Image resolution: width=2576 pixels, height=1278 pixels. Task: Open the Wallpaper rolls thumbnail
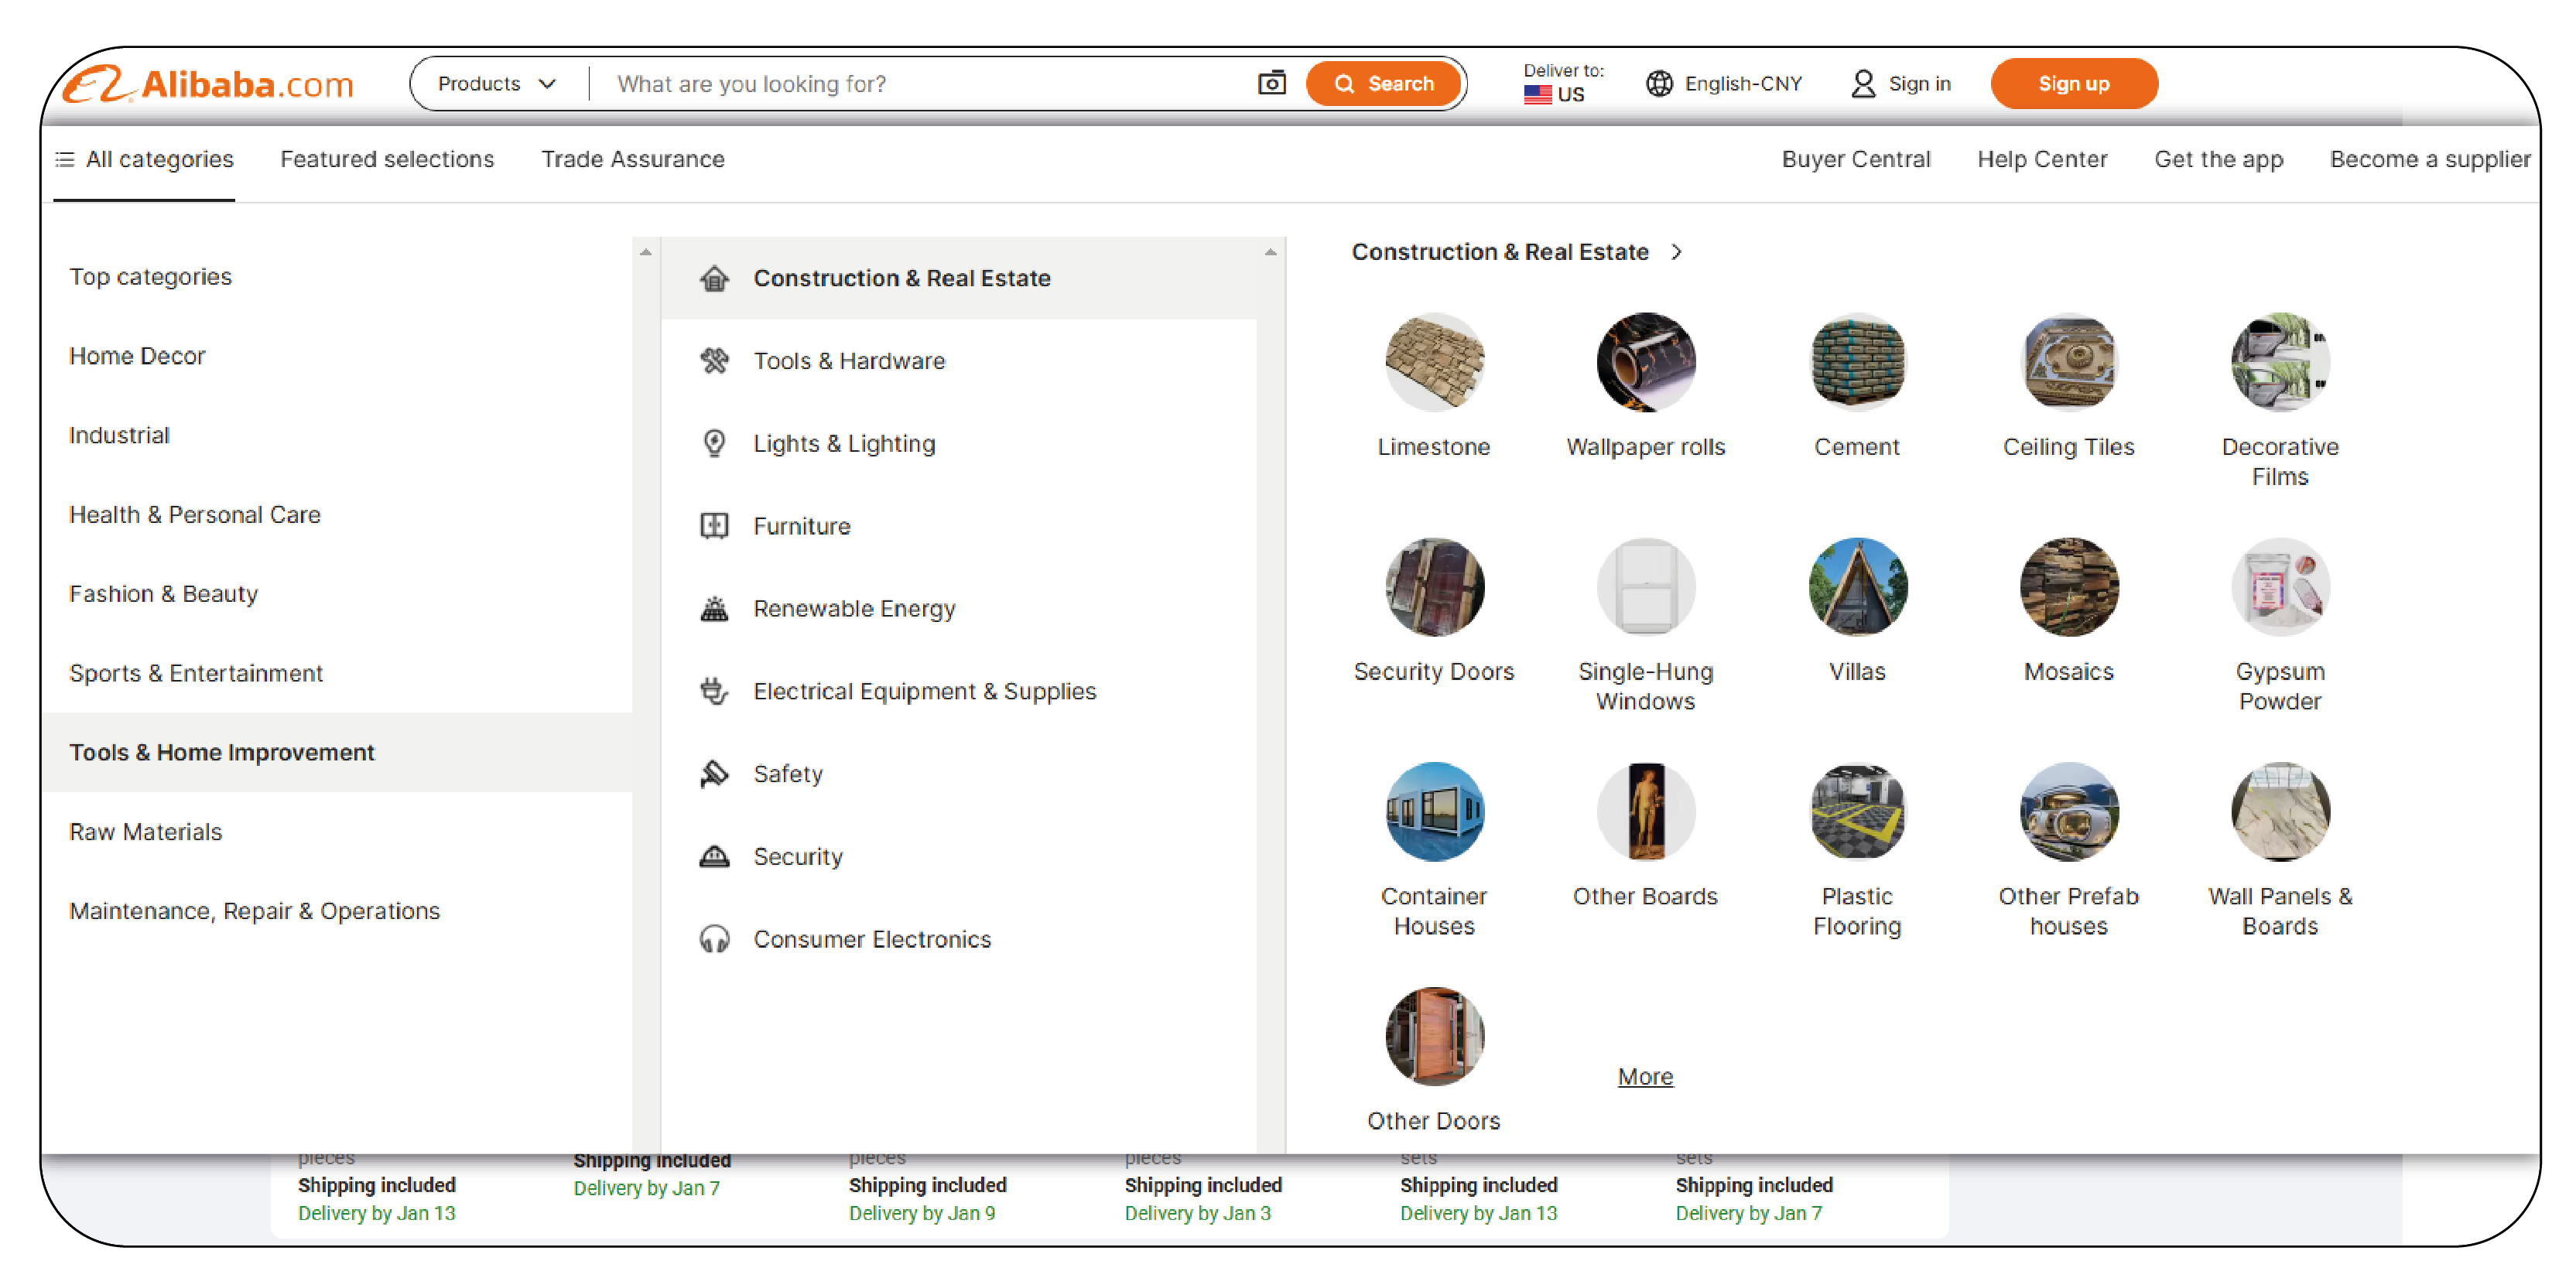[x=1645, y=362]
